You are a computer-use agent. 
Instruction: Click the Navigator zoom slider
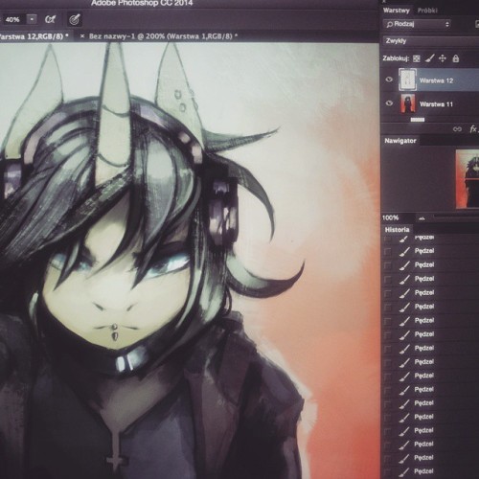[456, 217]
